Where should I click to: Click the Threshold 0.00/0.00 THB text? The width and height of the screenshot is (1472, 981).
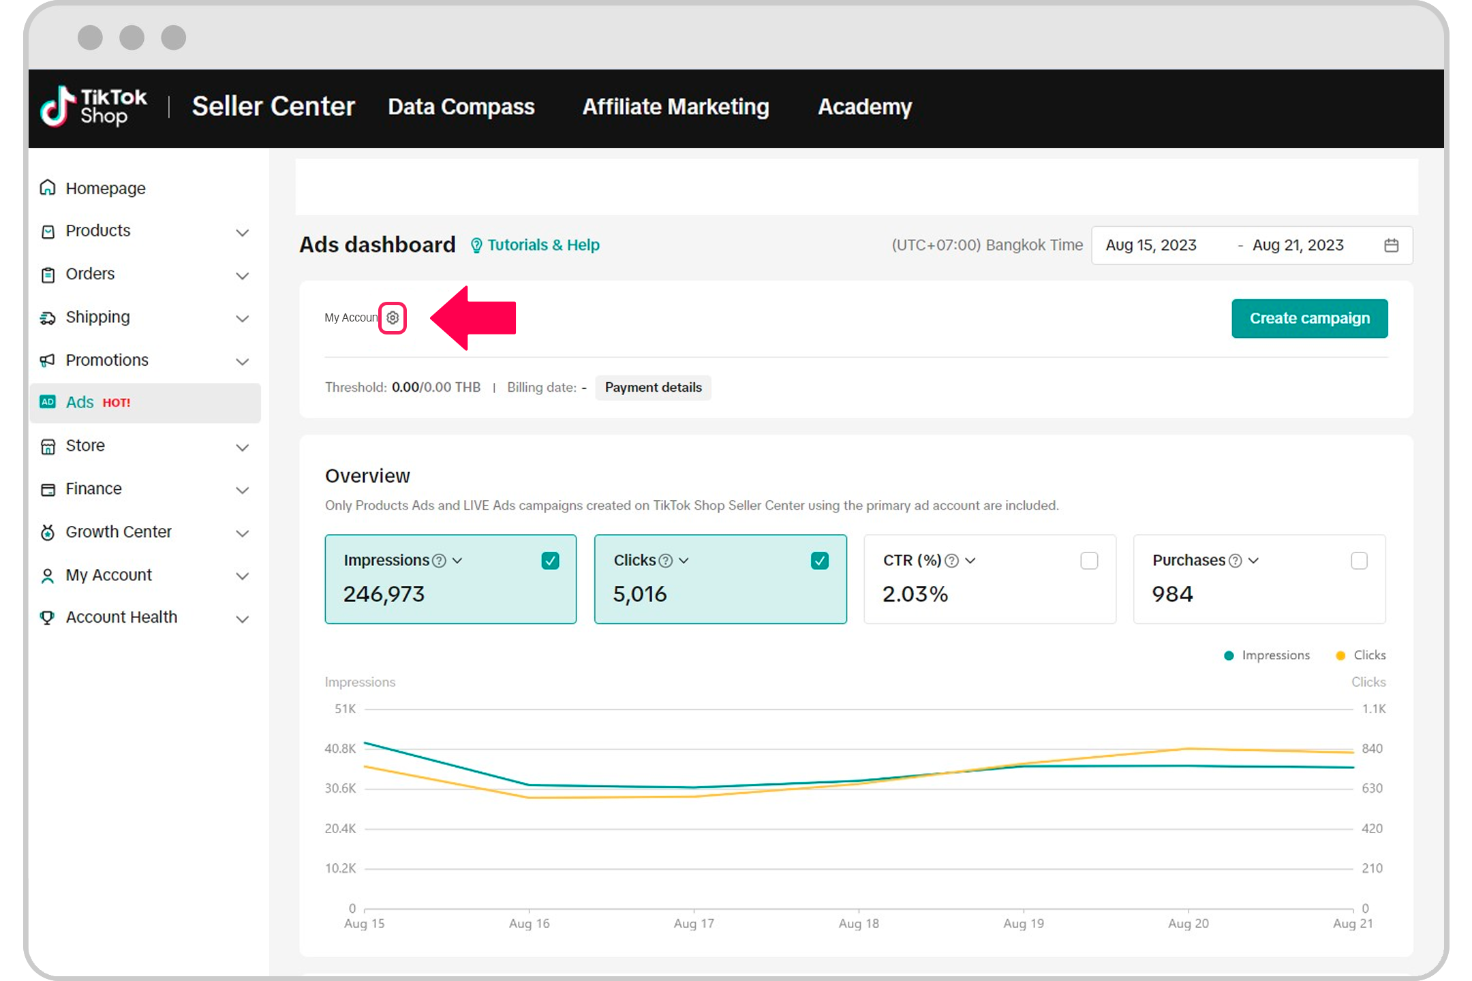403,388
